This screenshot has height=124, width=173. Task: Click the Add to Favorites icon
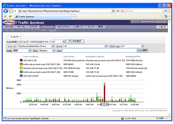[10, 16]
